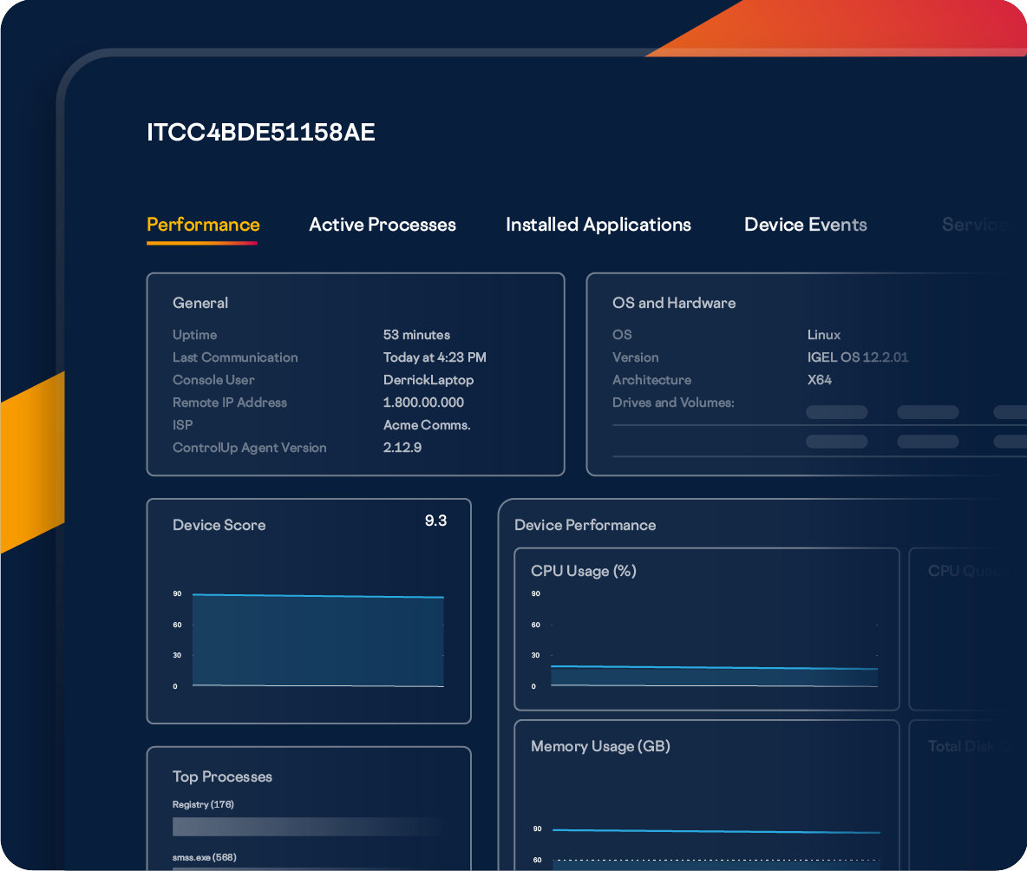Click inside the Device Score chart area
This screenshot has width=1027, height=871.
pyautogui.click(x=317, y=640)
